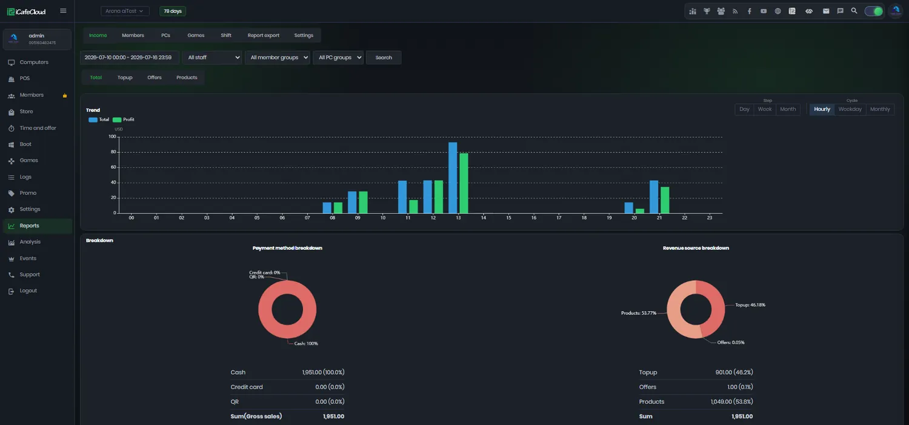Open Analysis in the sidebar
This screenshot has width=909, height=425.
[36, 242]
